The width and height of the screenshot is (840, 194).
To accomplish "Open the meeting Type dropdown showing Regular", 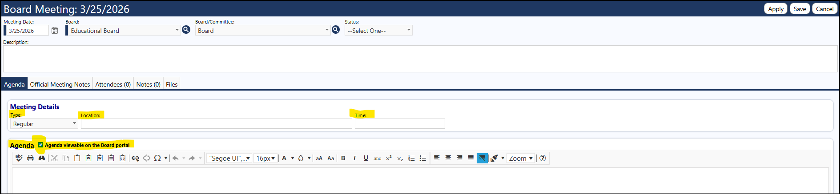I will (x=44, y=124).
